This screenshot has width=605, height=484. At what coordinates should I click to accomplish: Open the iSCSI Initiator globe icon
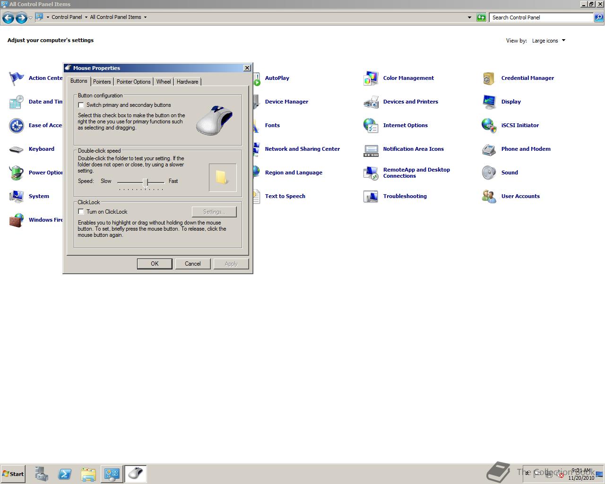pyautogui.click(x=489, y=125)
